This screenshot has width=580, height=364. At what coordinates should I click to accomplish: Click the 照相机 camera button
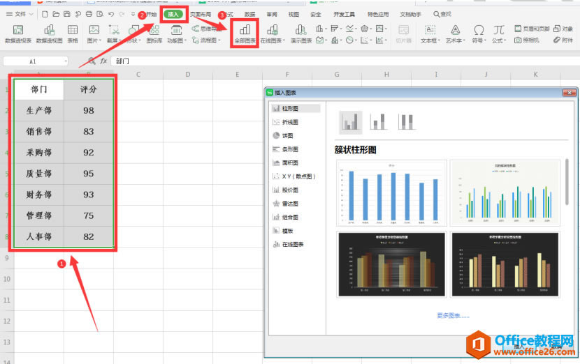(x=527, y=40)
